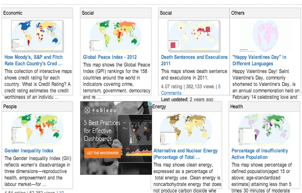
Task: Click 'This maps shows death sentence' description
Action: (194, 74)
